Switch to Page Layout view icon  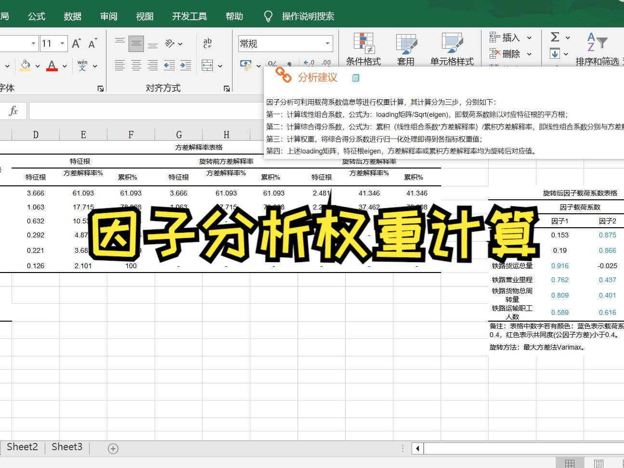(598, 463)
